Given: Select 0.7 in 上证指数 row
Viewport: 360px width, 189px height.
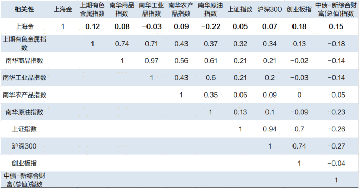Looking at the screenshot, I should (299, 129).
